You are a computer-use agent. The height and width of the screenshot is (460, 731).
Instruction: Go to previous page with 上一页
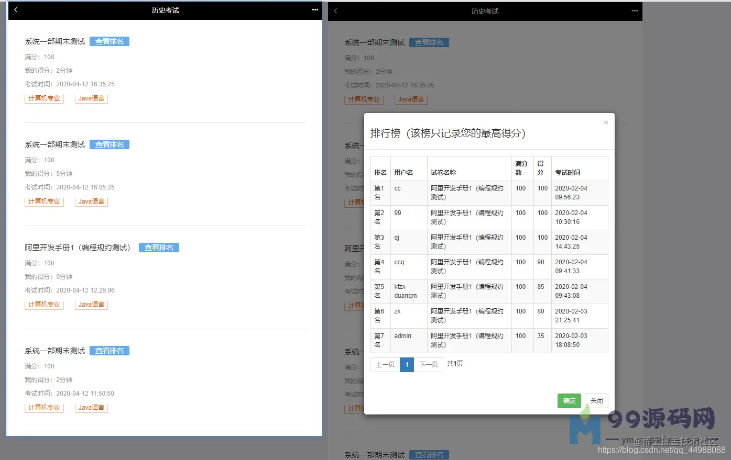(385, 365)
